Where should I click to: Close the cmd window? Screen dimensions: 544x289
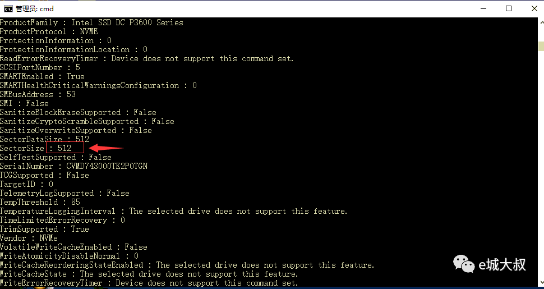(534, 8)
